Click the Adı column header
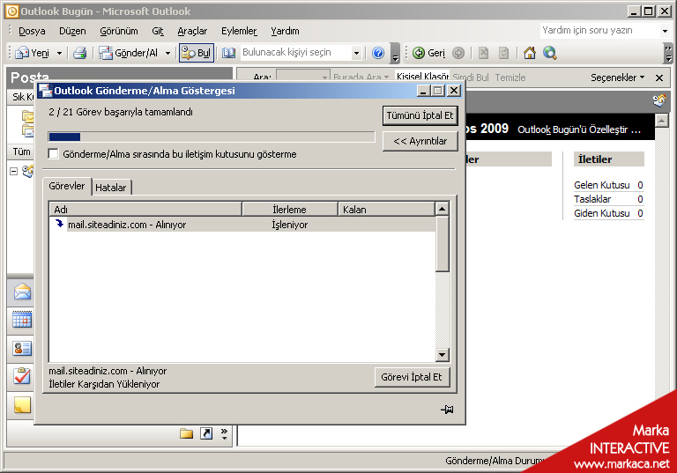The height and width of the screenshot is (473, 677). click(145, 210)
